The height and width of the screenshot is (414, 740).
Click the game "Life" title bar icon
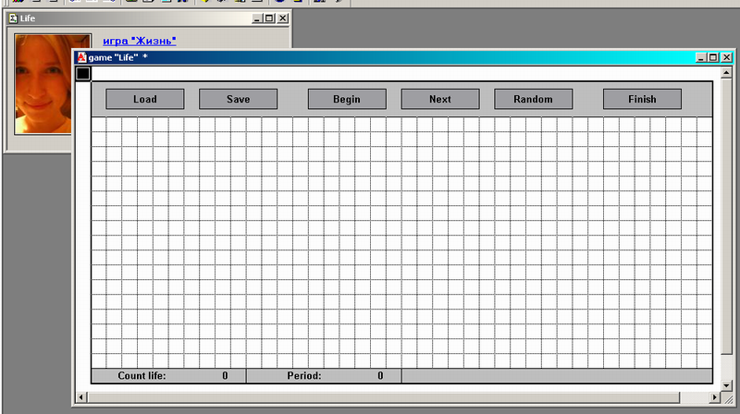(x=81, y=57)
